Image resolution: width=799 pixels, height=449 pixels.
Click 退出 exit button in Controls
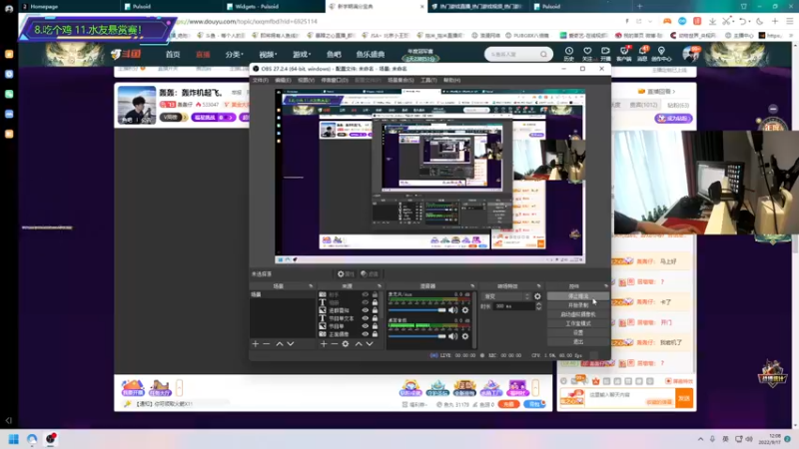[x=578, y=341]
